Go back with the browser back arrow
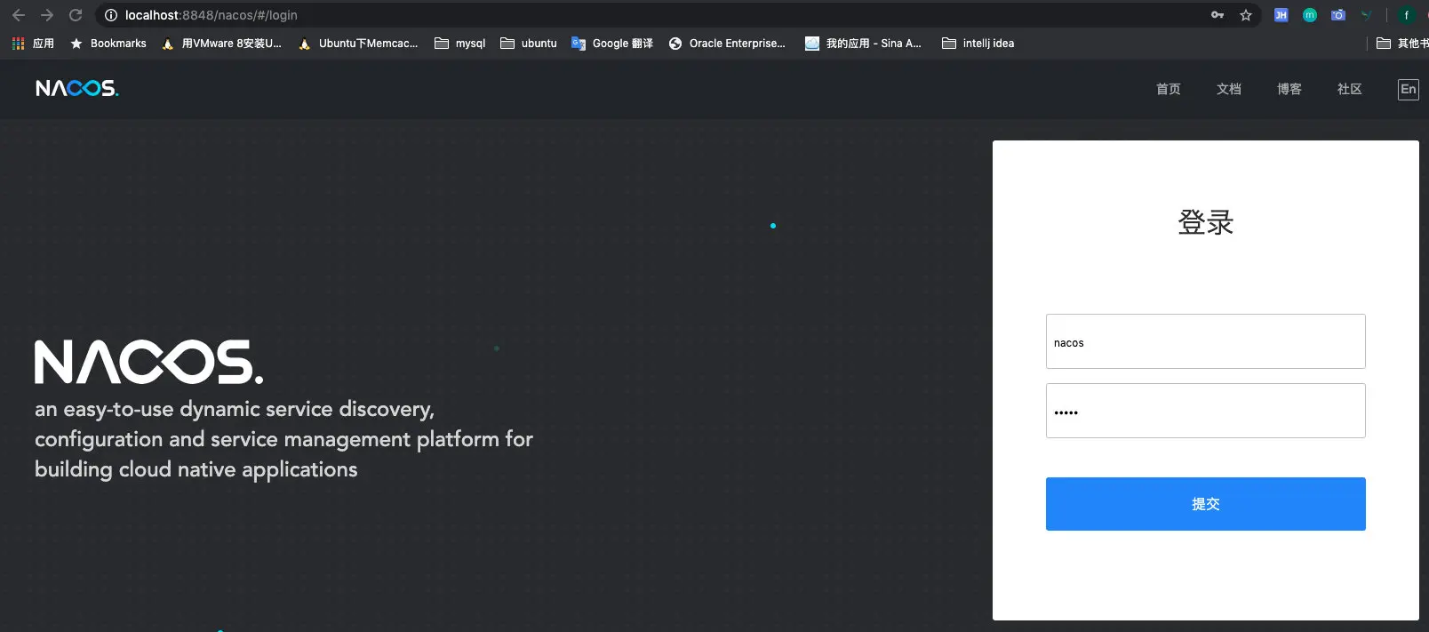 [18, 15]
